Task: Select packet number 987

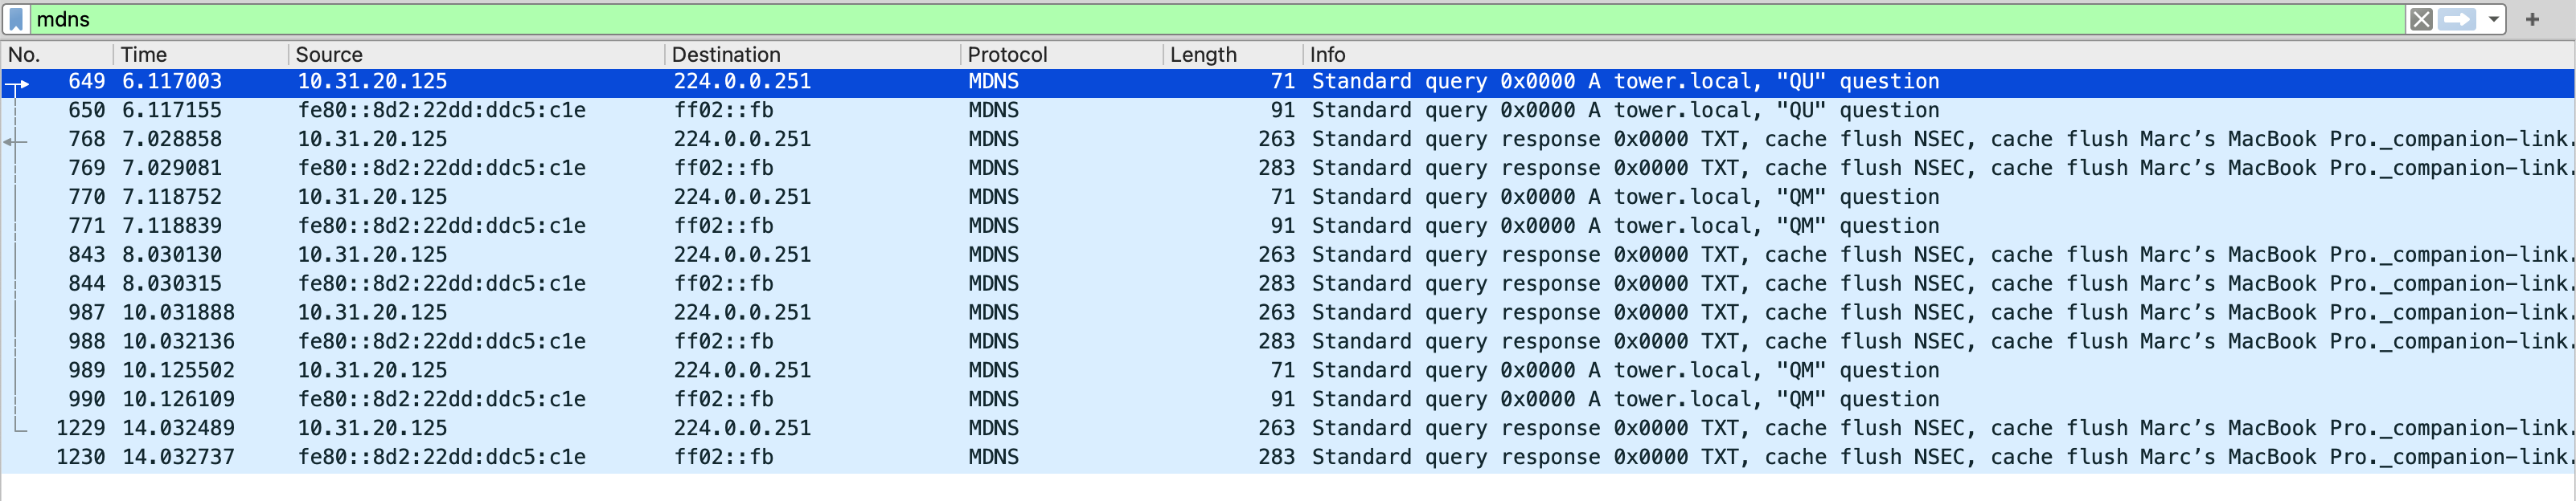Action: click(1288, 313)
